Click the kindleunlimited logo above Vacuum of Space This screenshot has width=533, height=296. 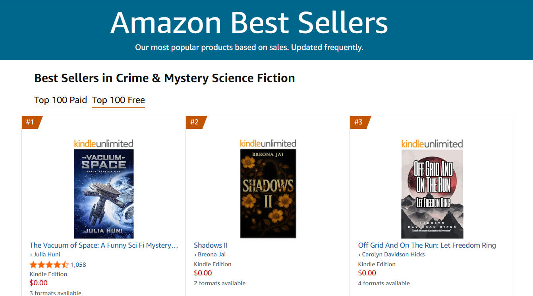104,143
